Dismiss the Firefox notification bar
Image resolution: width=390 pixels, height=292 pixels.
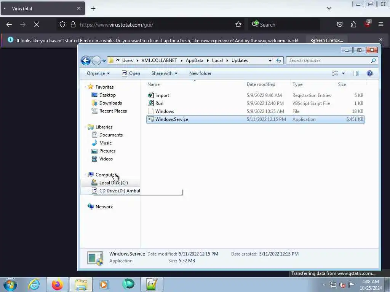(x=381, y=40)
